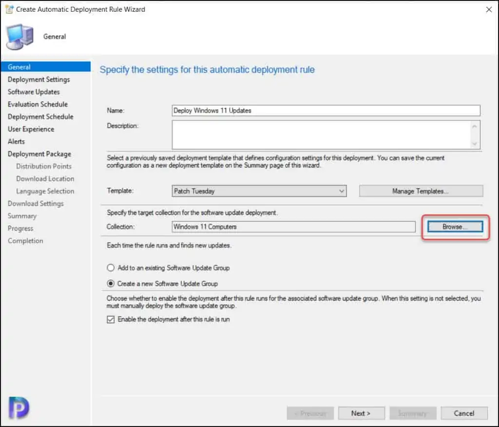This screenshot has width=499, height=427.
Task: Click the Browse button for Collection
Action: (x=455, y=227)
